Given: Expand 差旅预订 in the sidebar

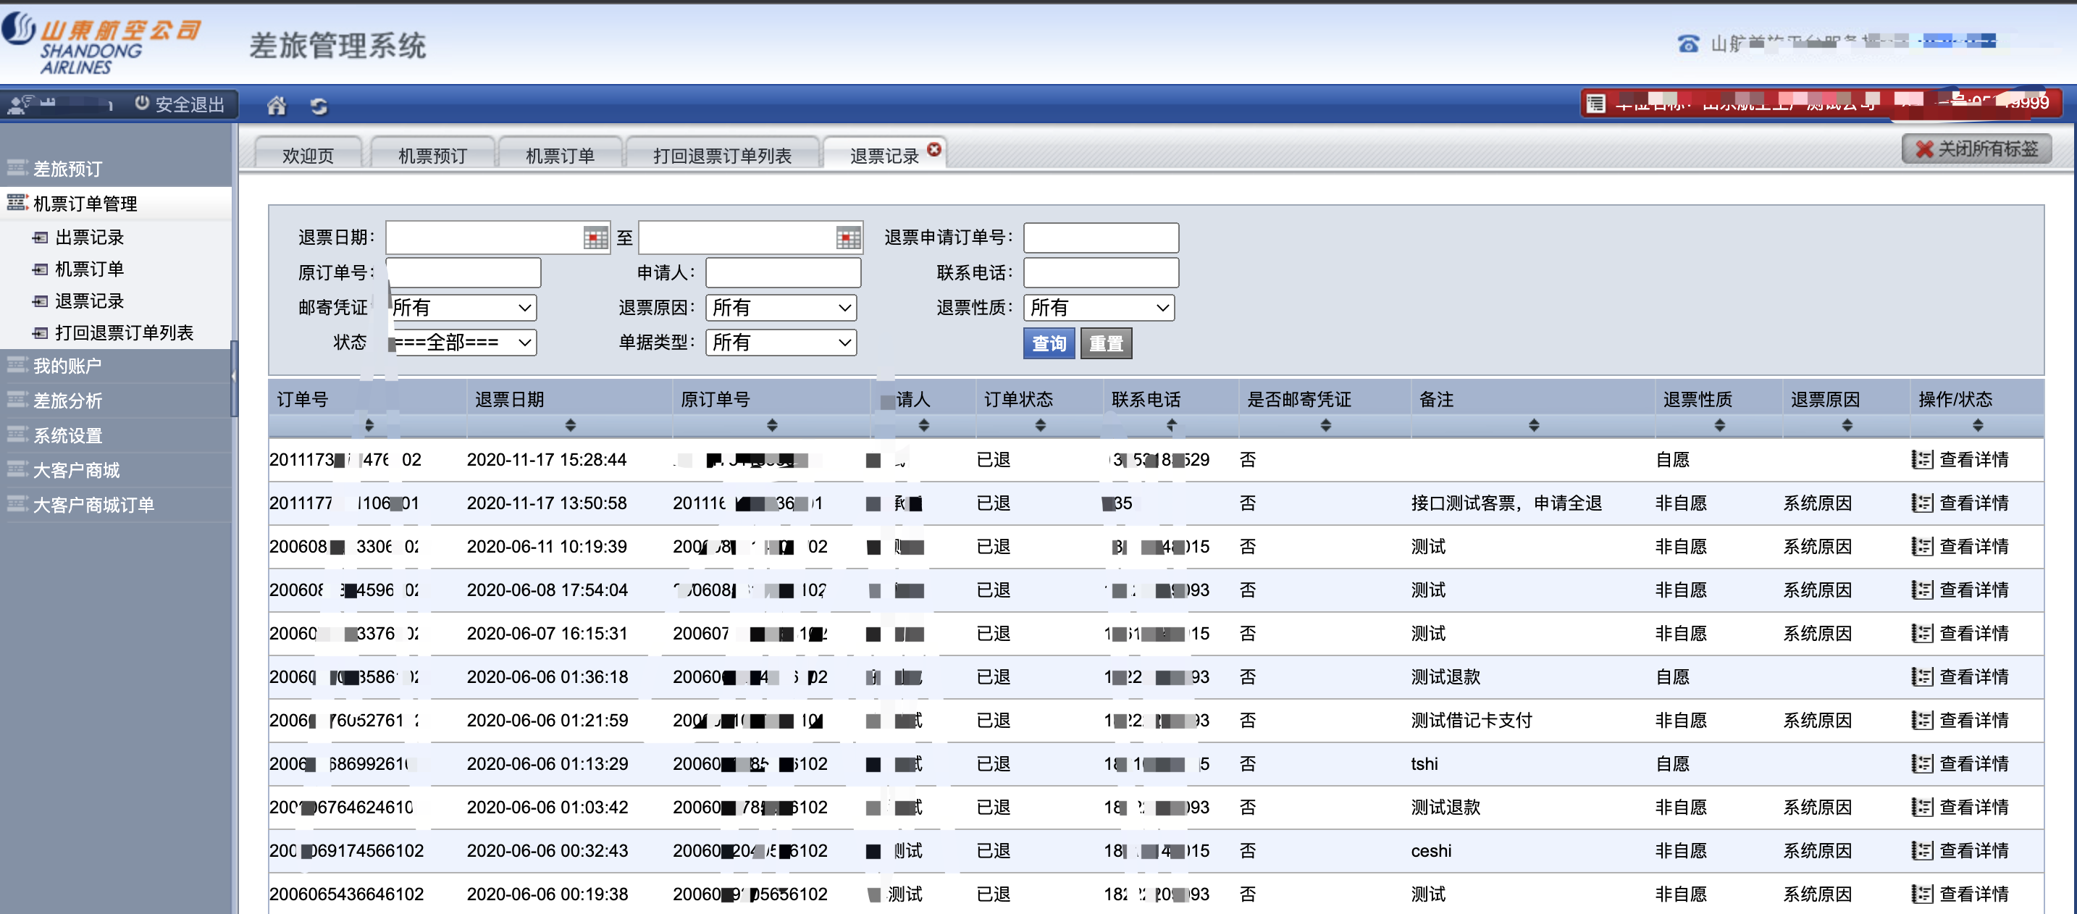Looking at the screenshot, I should [115, 169].
